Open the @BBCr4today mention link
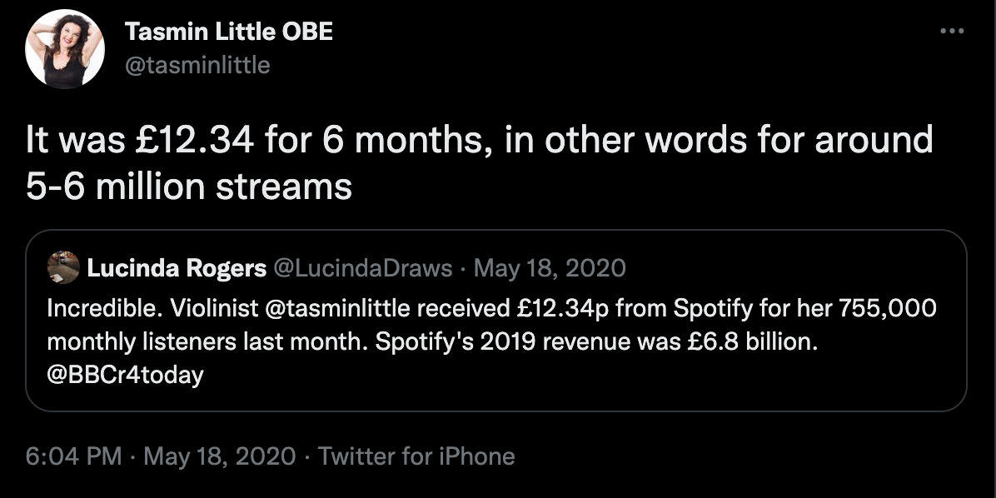The image size is (996, 498). point(126,375)
